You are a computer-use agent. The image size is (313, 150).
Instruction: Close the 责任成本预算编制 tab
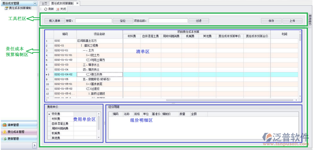point(77,4)
